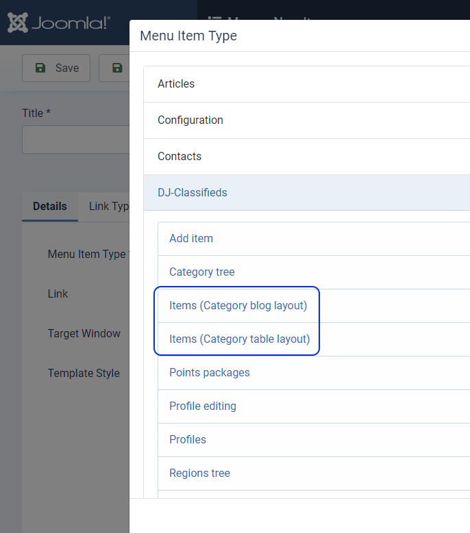Click the Menu Item Type field label
470x533 pixels.
[x=88, y=255]
